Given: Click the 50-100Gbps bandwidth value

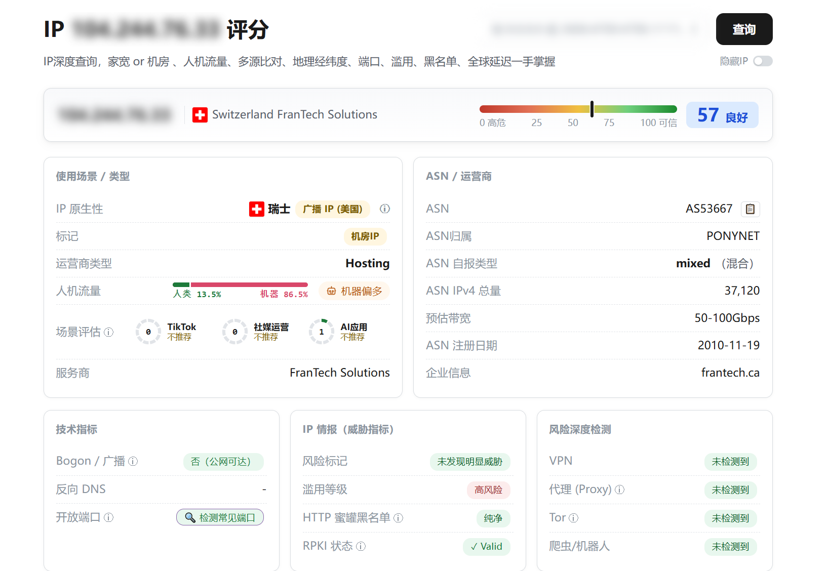Looking at the screenshot, I should tap(727, 318).
